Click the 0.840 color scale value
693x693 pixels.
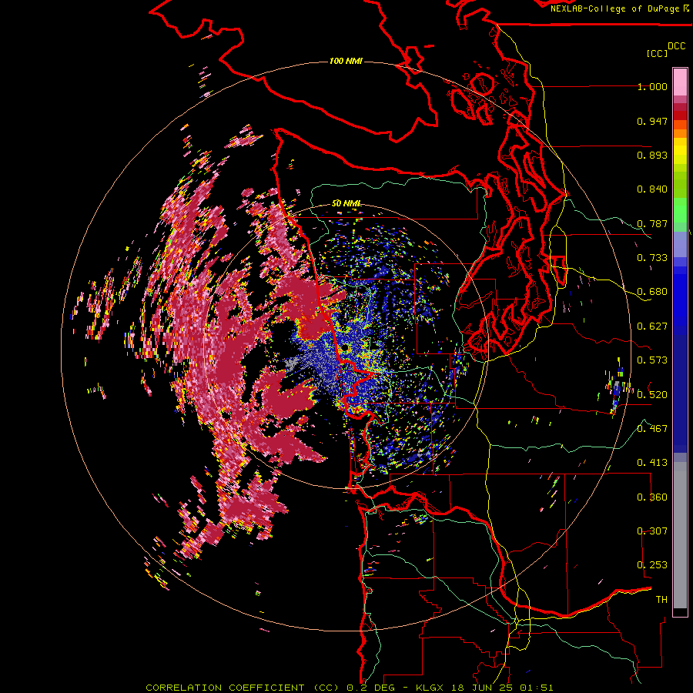point(652,189)
